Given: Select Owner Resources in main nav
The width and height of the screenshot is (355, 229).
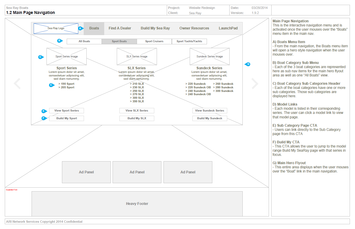Looking at the screenshot, I should (194, 28).
